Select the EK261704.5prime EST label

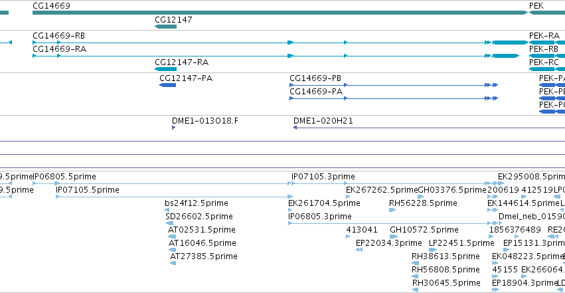click(324, 203)
